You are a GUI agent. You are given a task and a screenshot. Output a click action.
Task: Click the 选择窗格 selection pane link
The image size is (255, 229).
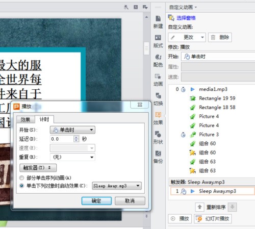click(186, 18)
